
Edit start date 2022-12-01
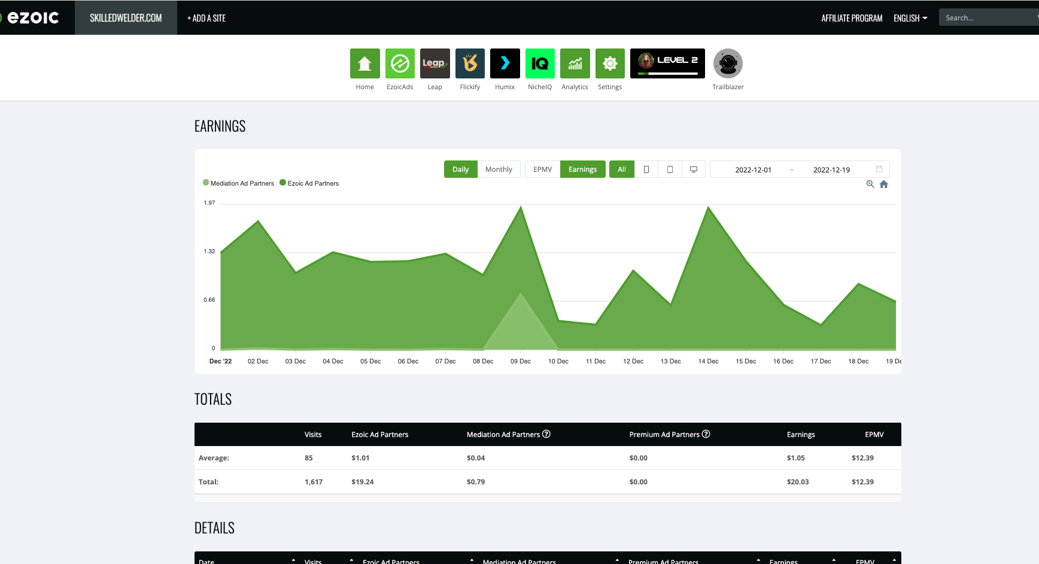753,169
